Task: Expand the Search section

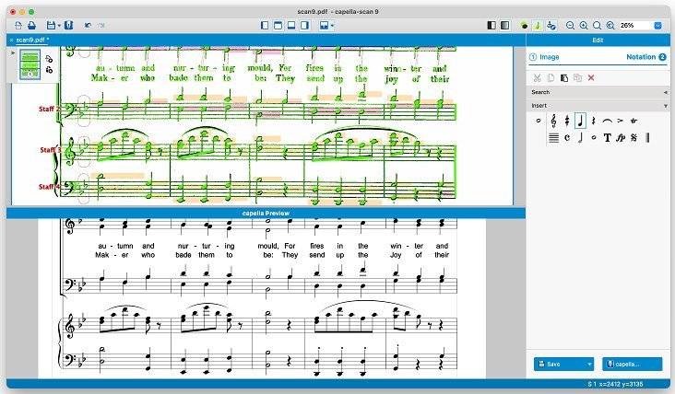Action: tap(665, 92)
